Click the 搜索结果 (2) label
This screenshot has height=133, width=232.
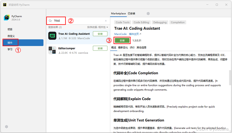pyautogui.click(x=55, y=27)
